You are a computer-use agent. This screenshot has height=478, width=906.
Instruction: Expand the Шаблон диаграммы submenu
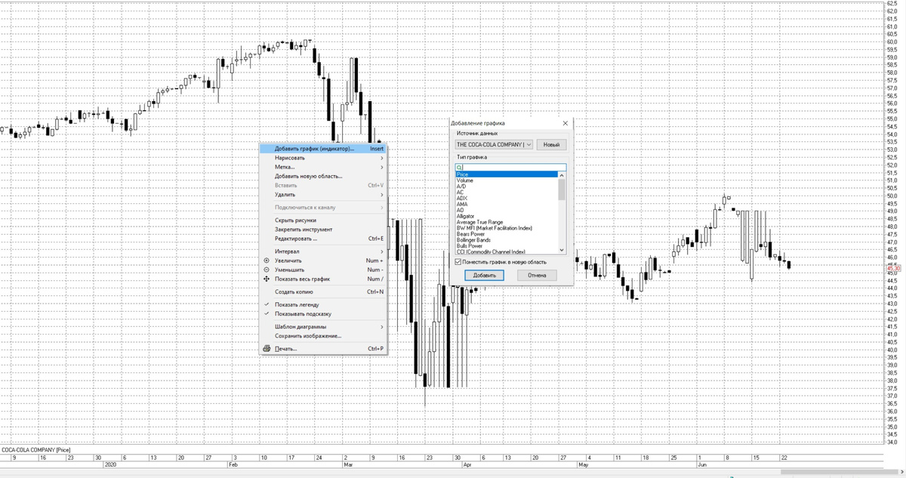(323, 327)
